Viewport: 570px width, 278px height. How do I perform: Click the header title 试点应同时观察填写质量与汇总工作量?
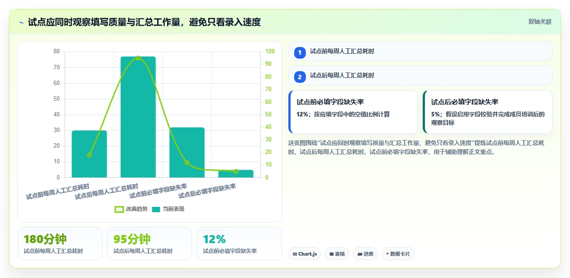point(144,22)
